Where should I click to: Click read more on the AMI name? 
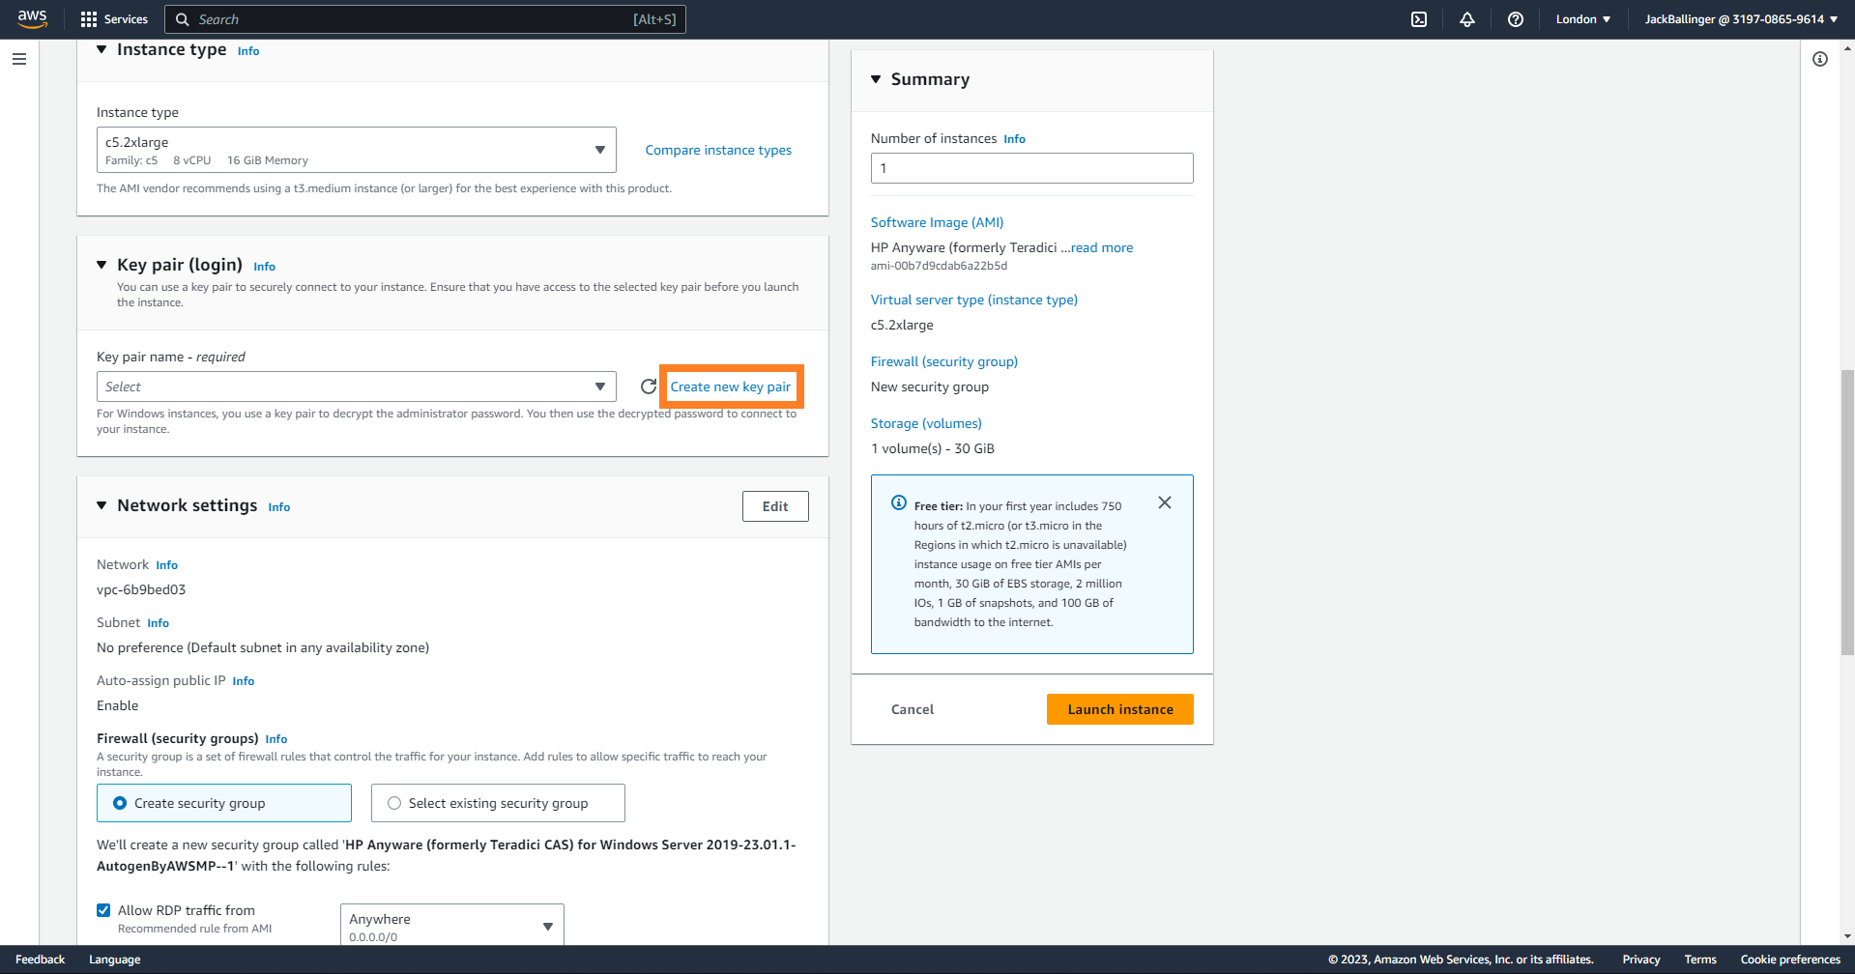point(1102,247)
